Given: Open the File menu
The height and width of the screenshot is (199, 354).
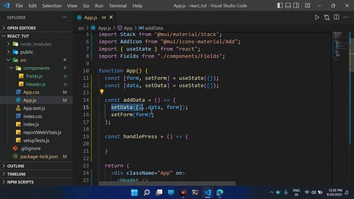Looking at the screenshot, I should click(x=19, y=6).
